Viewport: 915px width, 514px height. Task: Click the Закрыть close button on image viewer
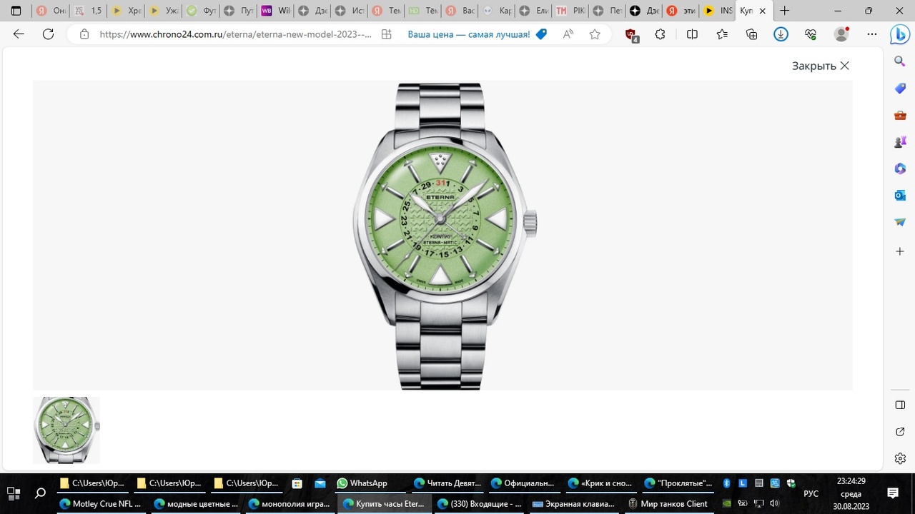[x=820, y=66]
